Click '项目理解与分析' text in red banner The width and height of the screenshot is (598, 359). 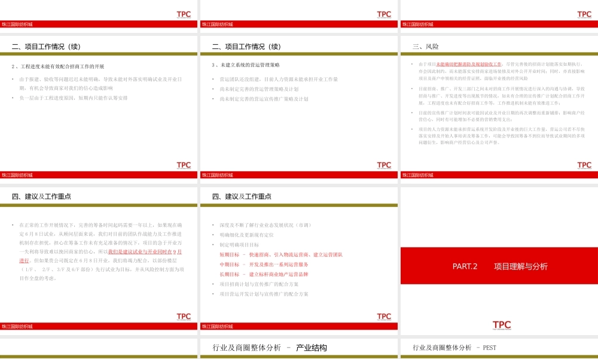[521, 267]
